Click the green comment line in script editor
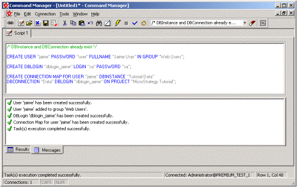This screenshot has height=187, width=297. click(x=52, y=47)
